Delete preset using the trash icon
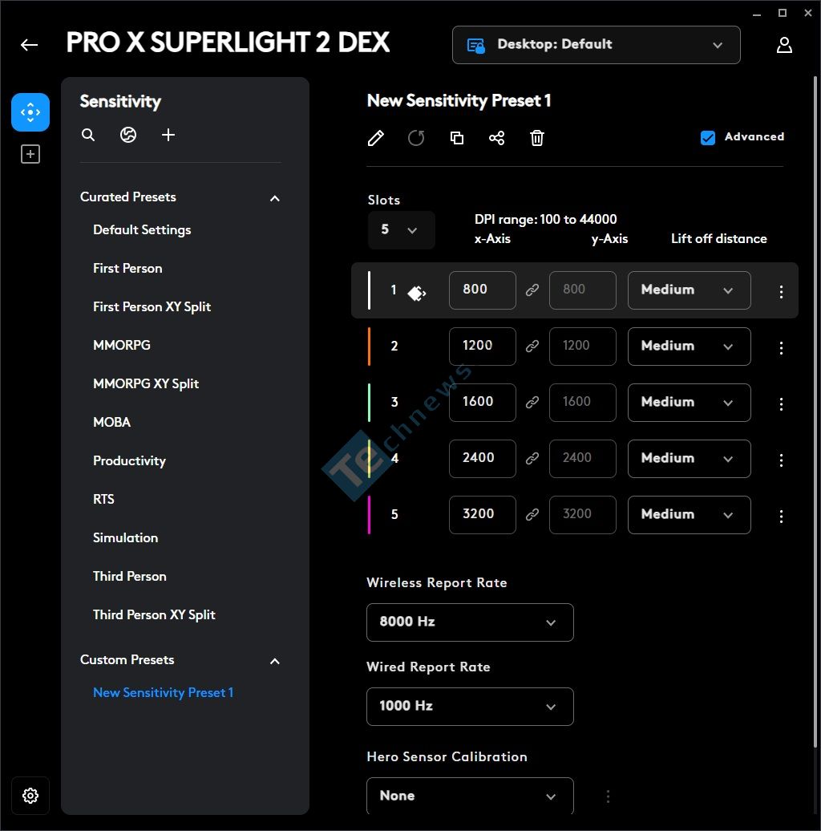Viewport: 821px width, 831px height. (x=537, y=138)
